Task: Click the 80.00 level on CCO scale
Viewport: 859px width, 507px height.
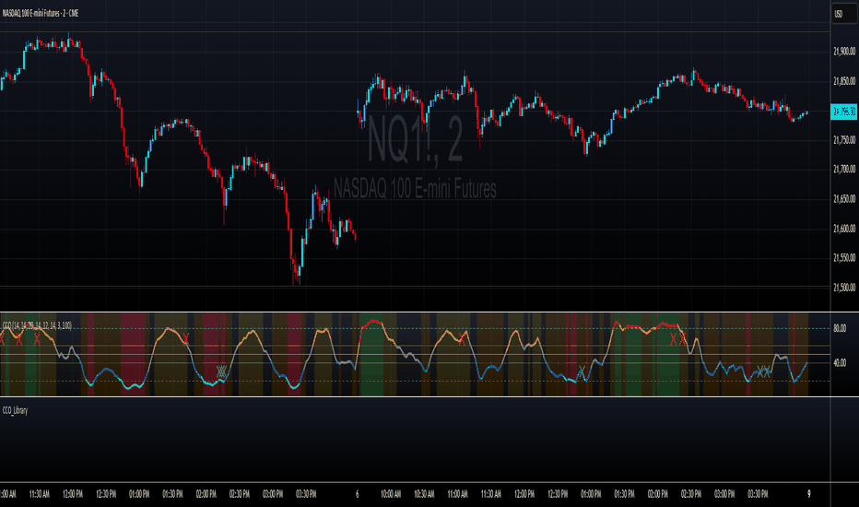Action: point(840,328)
